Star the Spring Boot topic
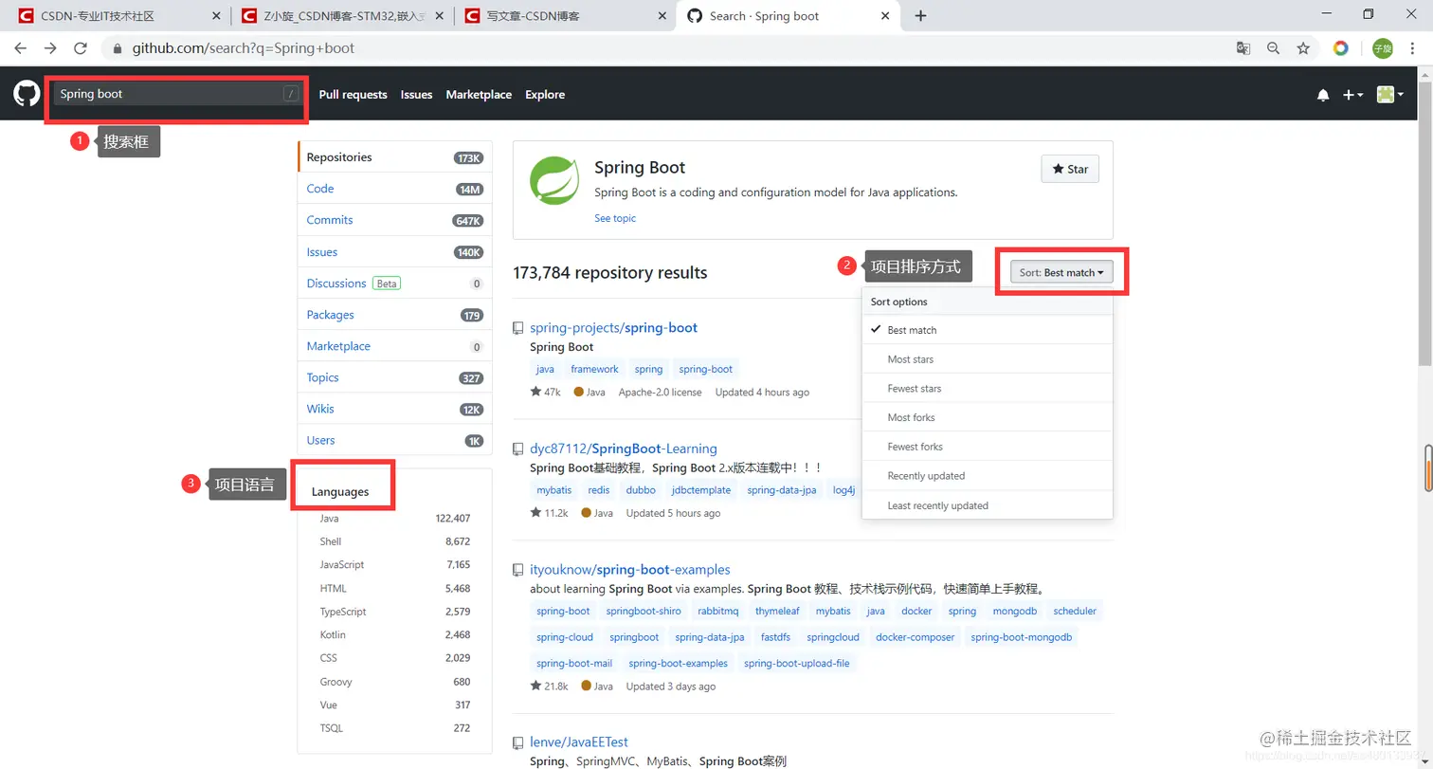Image resolution: width=1433 pixels, height=769 pixels. click(1070, 169)
